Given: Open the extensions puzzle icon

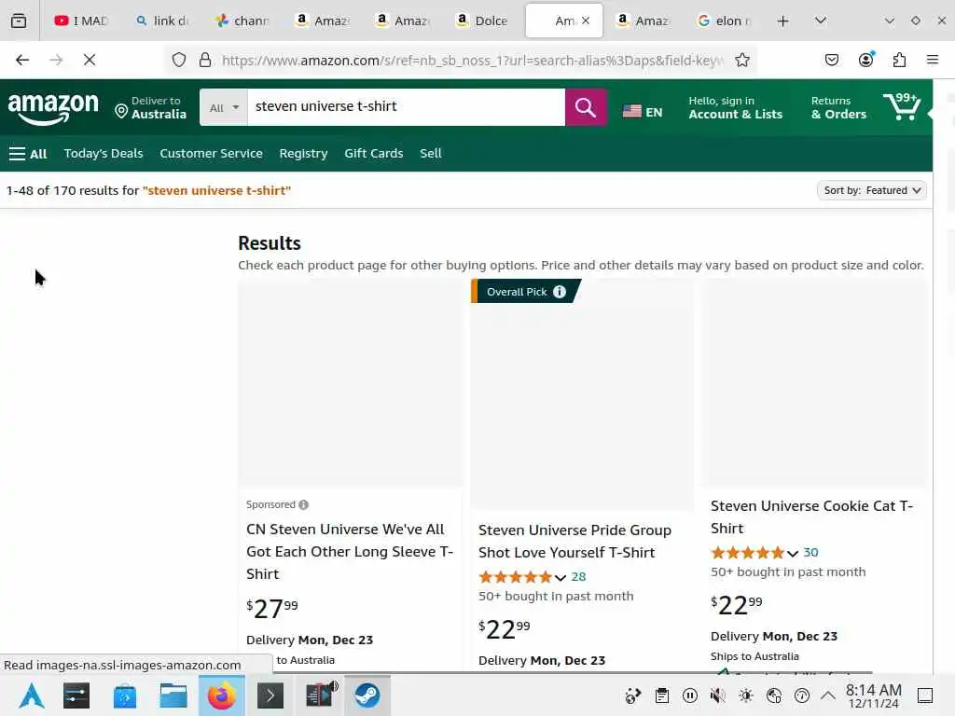Looking at the screenshot, I should (x=899, y=60).
